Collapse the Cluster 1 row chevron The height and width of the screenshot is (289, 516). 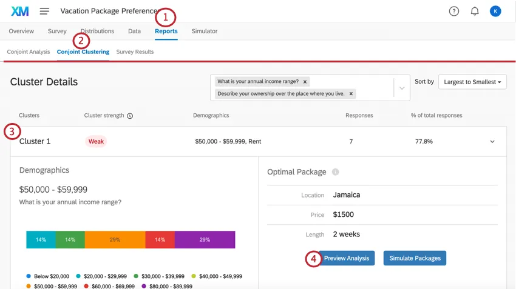point(492,141)
